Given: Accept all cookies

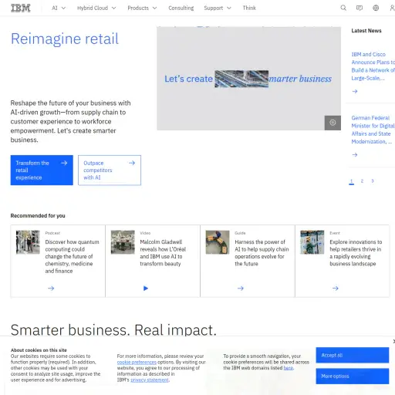Looking at the screenshot, I should [x=353, y=355].
